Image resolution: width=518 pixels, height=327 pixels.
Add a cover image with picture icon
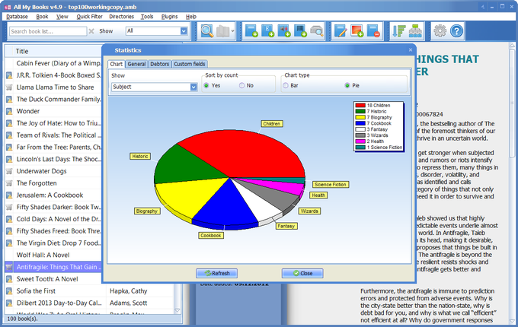coord(357,31)
